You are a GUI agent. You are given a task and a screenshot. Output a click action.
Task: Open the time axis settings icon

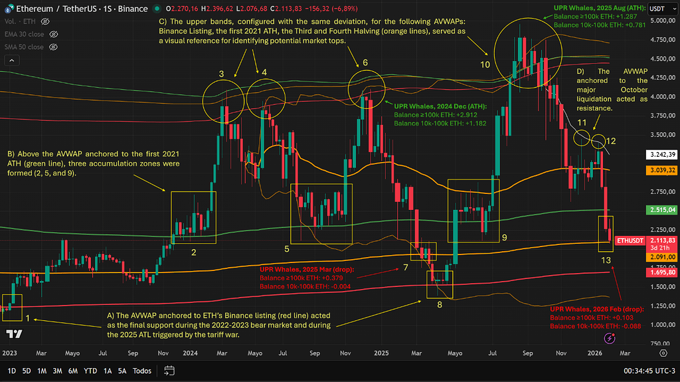(x=663, y=352)
